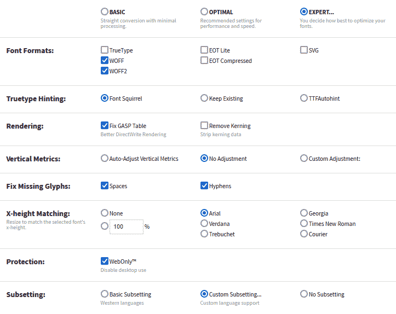Check the Remove Kerning box
Screen dimensions: 396x314
click(204, 126)
